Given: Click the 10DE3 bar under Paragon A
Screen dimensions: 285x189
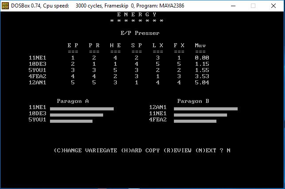Looking at the screenshot, I should pyautogui.click(x=77, y=115).
